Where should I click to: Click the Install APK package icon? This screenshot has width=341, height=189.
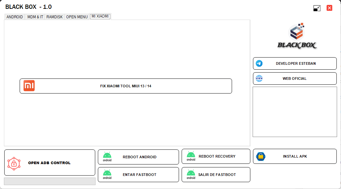click(x=261, y=156)
